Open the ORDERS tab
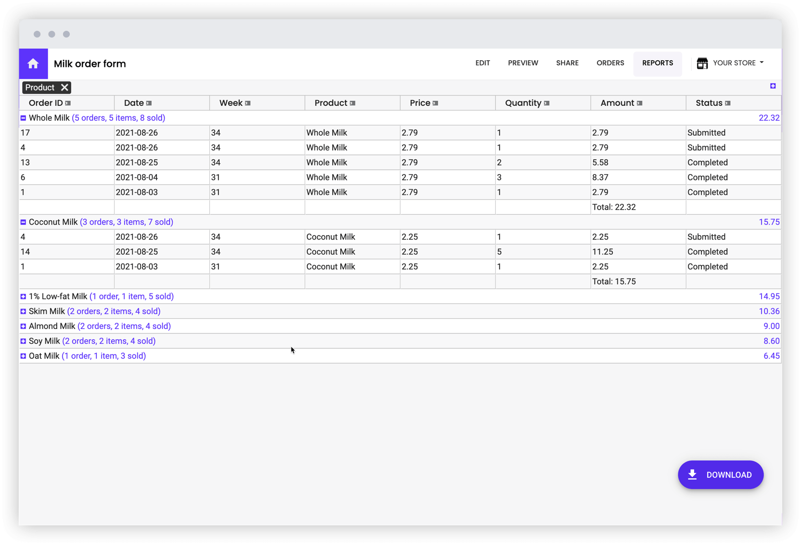This screenshot has height=546, width=801. point(610,63)
